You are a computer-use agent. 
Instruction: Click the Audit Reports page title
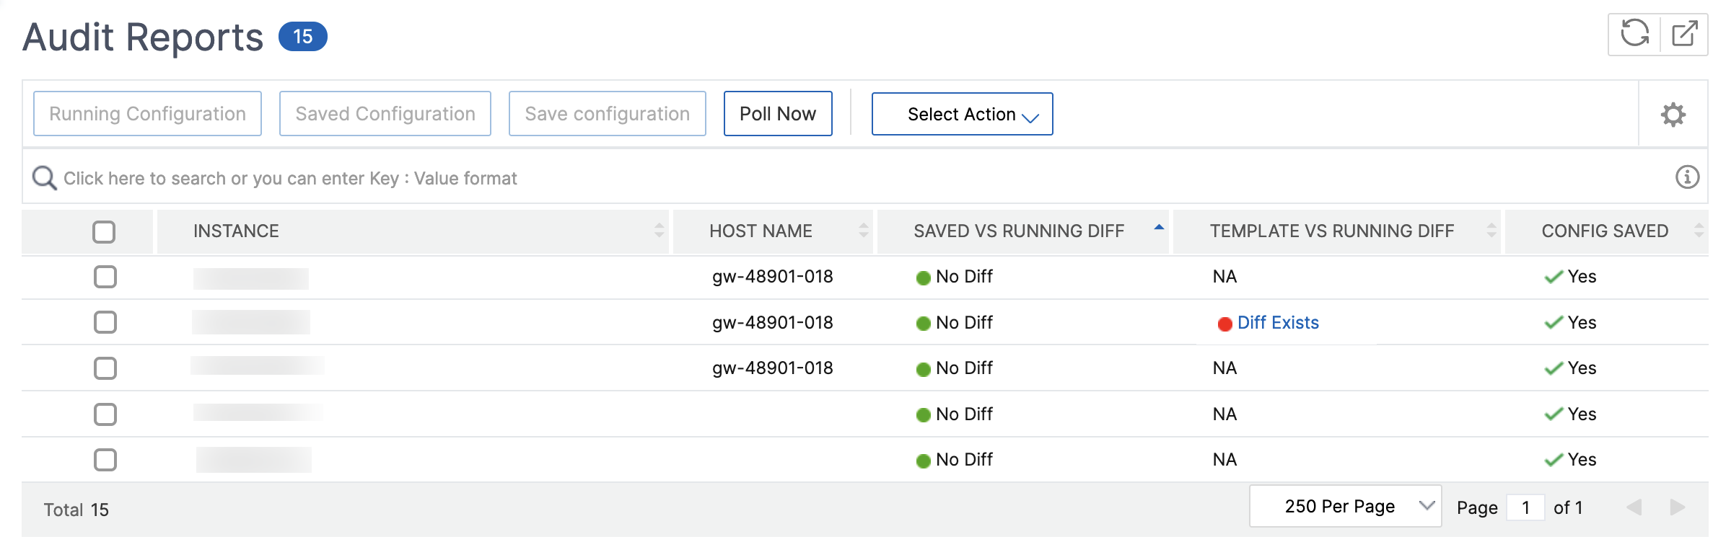143,37
